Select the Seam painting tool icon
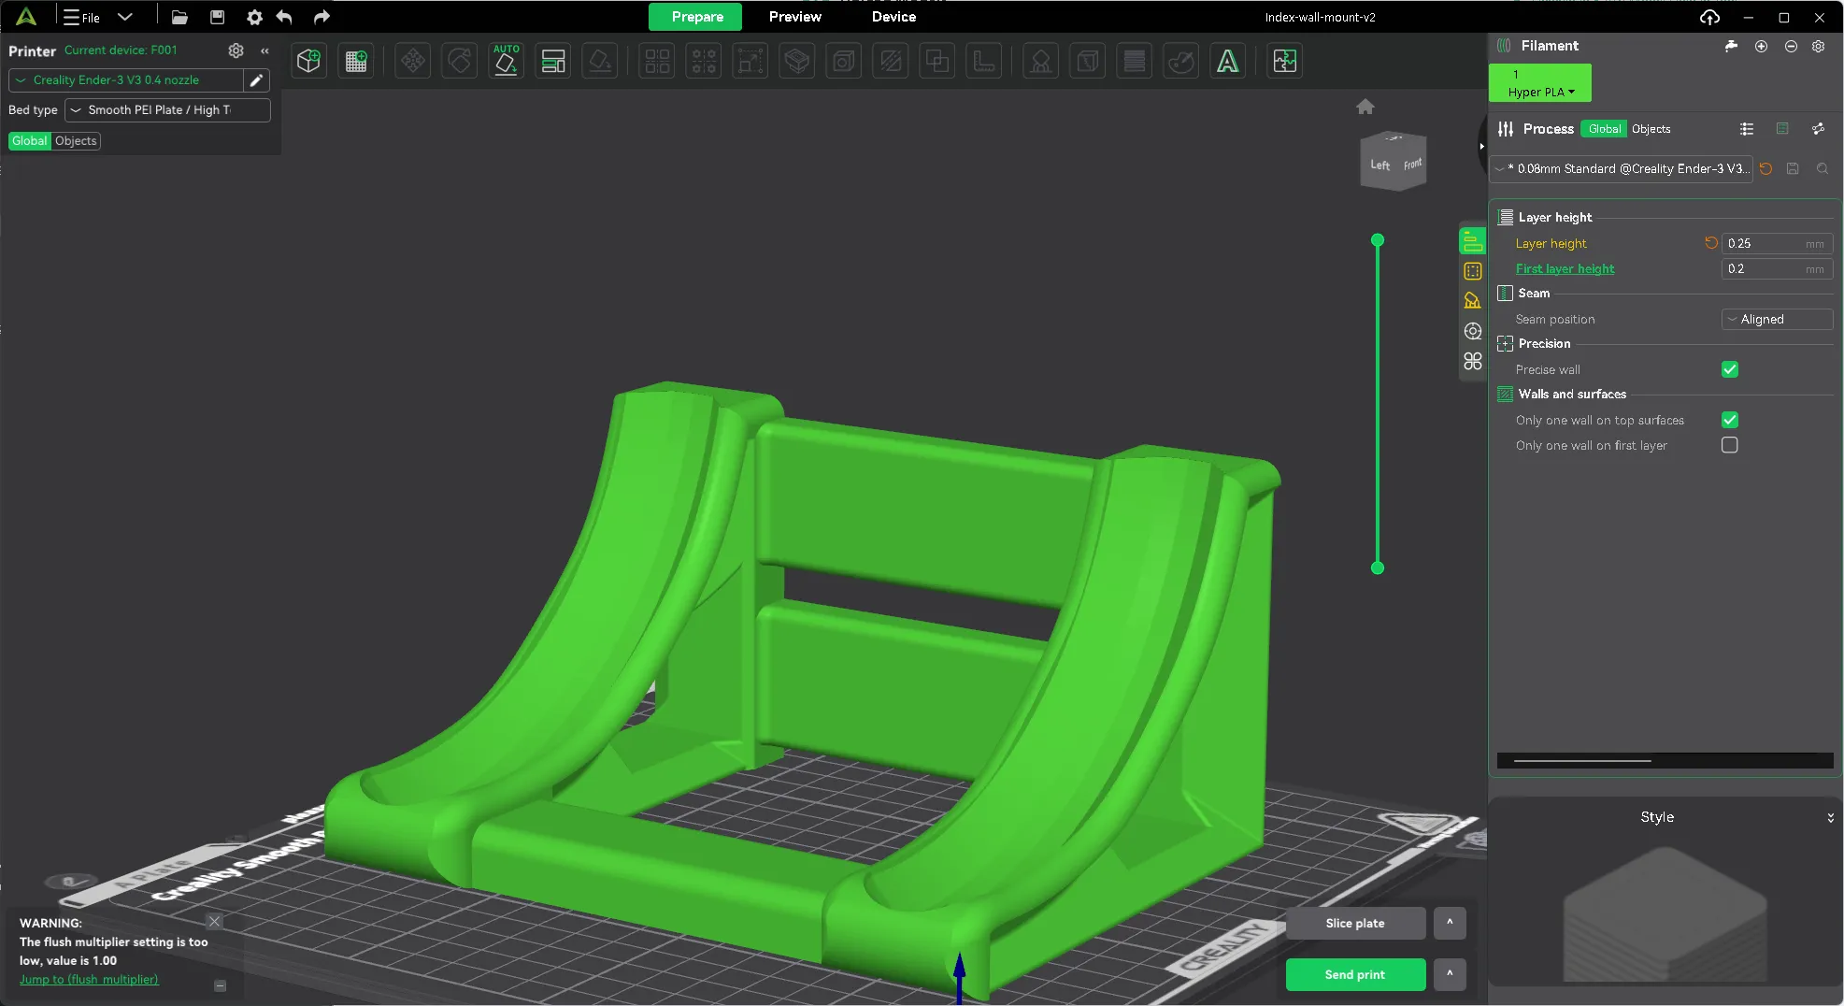 (1087, 62)
